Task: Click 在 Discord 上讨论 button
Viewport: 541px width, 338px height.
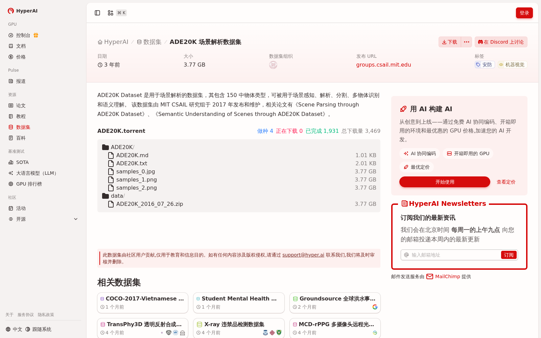Action: (501, 42)
